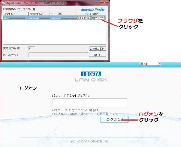
Task: Click the 設定可能なネットワークデバイス一覧 label
Action: pos(19,9)
